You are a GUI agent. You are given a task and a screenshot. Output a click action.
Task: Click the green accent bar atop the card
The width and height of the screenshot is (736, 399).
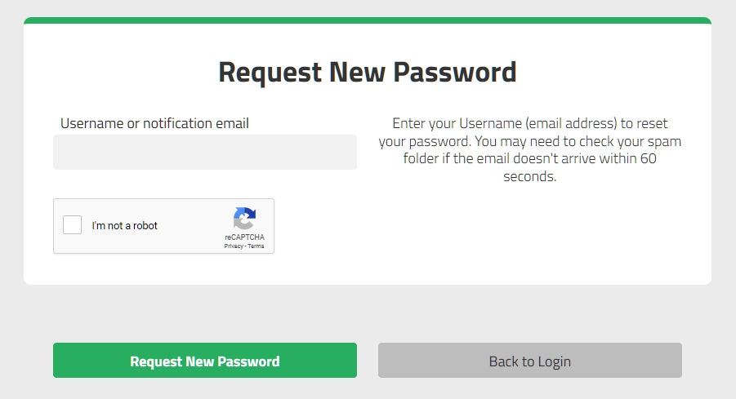[x=368, y=20]
